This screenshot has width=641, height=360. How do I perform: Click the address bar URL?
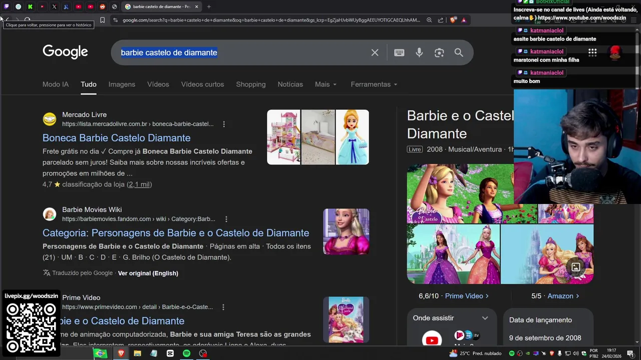[271, 20]
